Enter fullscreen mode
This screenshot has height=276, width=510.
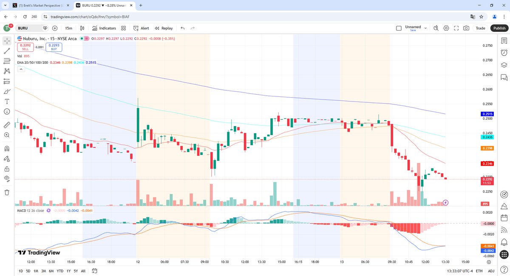[x=456, y=28]
